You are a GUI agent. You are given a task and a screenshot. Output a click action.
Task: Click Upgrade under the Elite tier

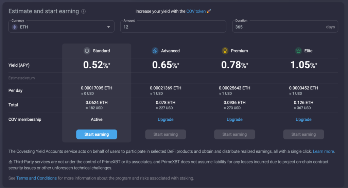pyautogui.click(x=303, y=119)
